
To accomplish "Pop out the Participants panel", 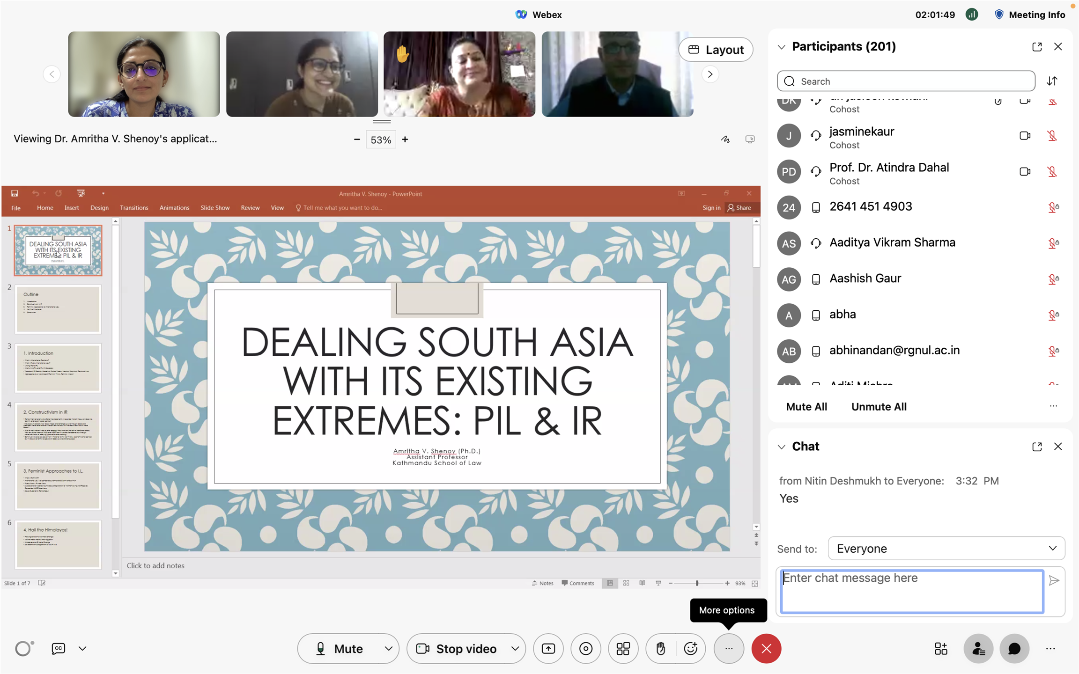I will (x=1037, y=47).
